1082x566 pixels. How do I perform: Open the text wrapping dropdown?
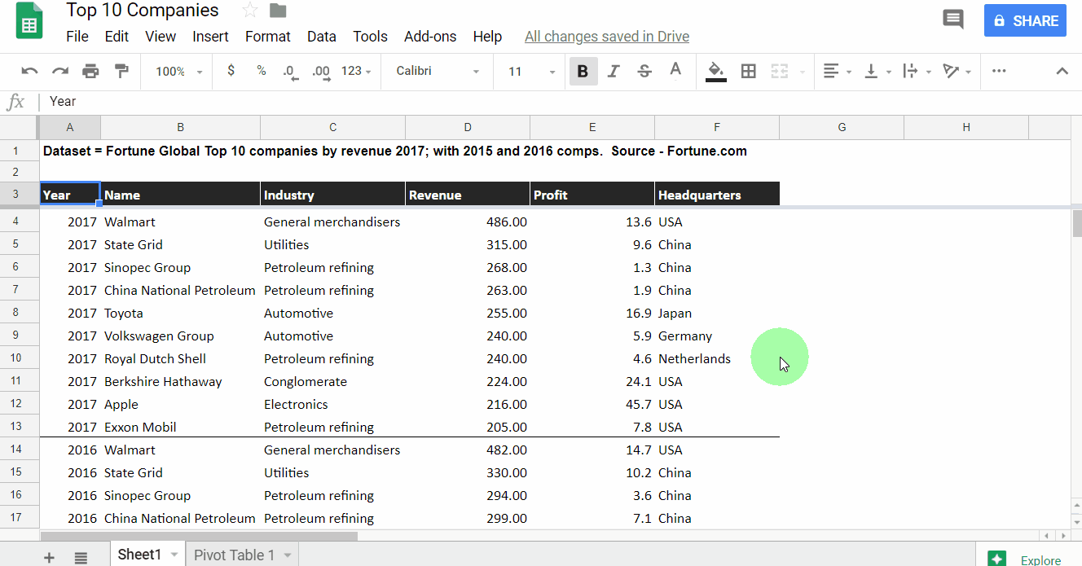917,72
